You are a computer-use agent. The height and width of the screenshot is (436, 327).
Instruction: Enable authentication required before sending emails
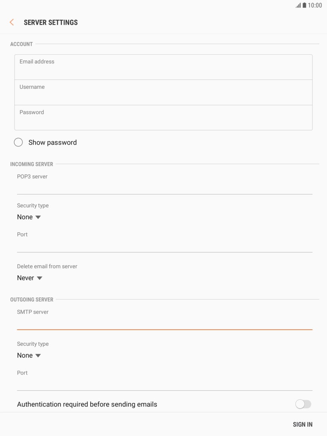click(x=303, y=404)
